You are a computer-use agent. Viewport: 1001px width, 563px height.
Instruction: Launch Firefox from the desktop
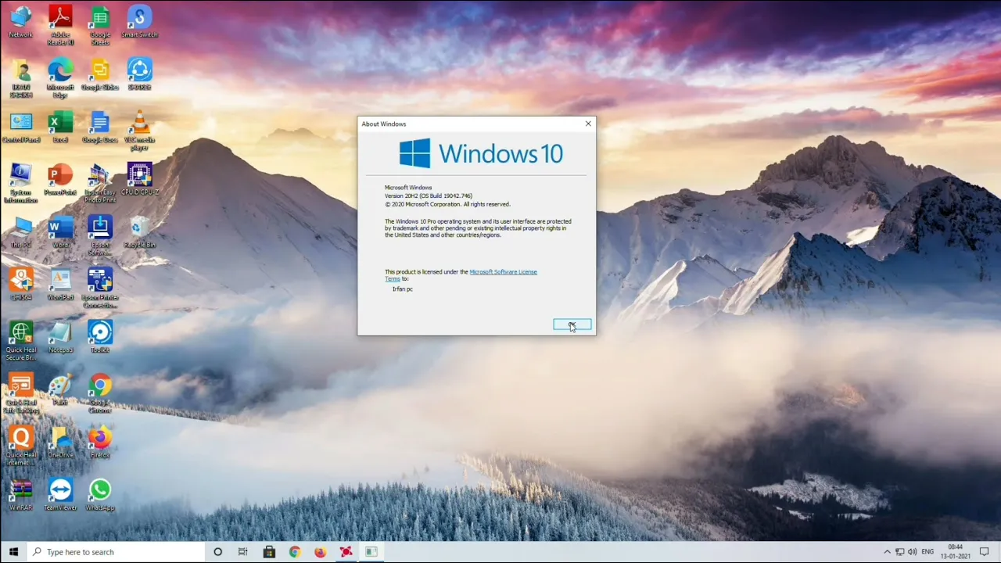tap(100, 442)
